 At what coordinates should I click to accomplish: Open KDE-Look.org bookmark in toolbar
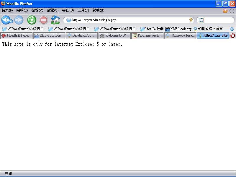(x=178, y=29)
